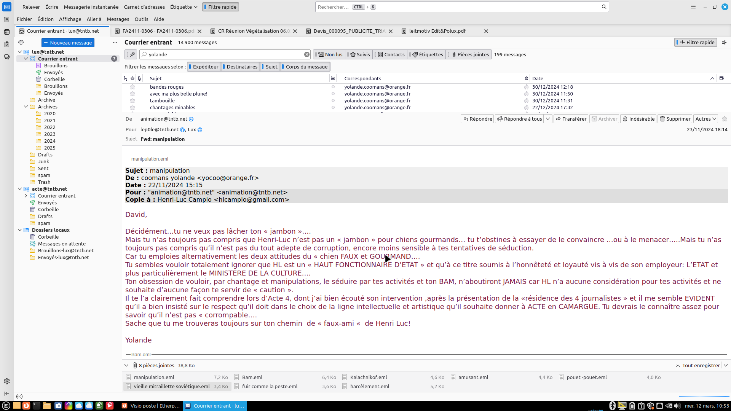Pin the quick filter with the pushpin icon

(x=132, y=54)
